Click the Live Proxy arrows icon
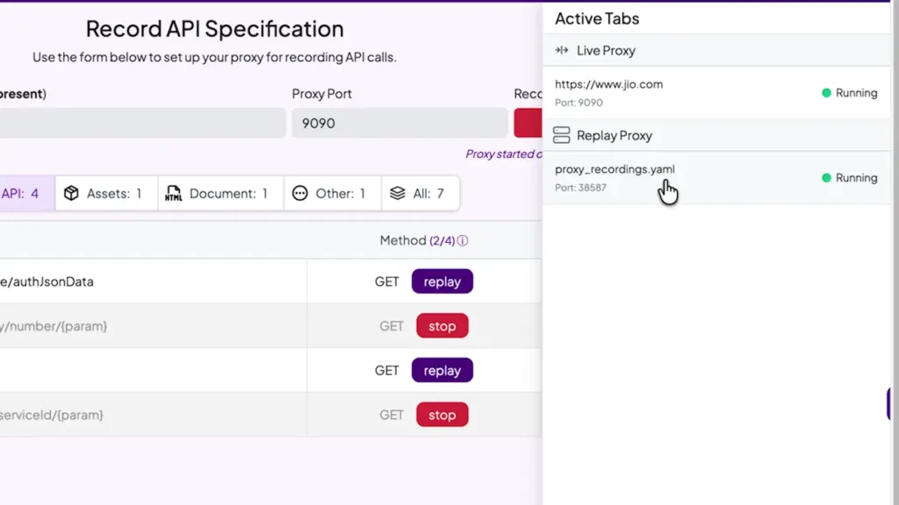The image size is (899, 505). pyautogui.click(x=562, y=51)
